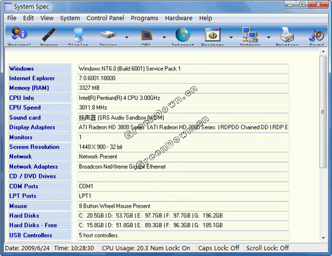Viewport: 332px width, 256px height.
Task: Click the Memory chip toolbar icon
Action: 48,34
